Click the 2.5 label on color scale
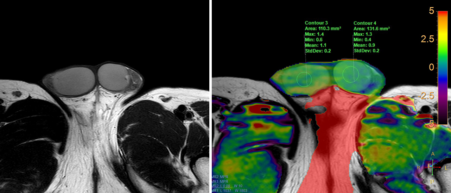The width and height of the screenshot is (451, 193). pyautogui.click(x=428, y=39)
